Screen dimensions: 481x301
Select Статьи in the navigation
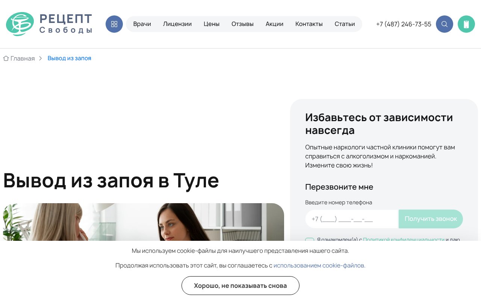(345, 24)
